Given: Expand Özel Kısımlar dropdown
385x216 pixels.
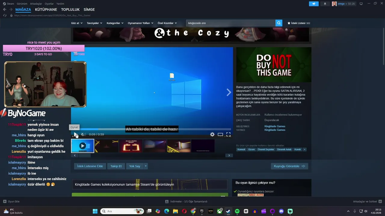Looking at the screenshot, I should coord(167,23).
